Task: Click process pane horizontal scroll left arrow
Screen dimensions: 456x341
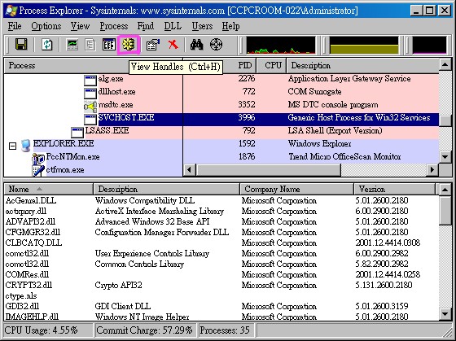Action: [x=190, y=169]
